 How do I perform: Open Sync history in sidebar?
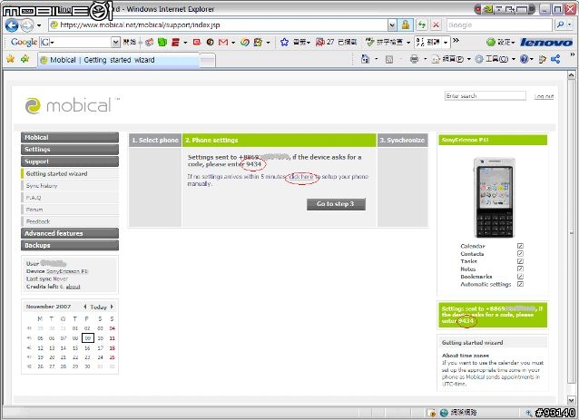(x=70, y=186)
